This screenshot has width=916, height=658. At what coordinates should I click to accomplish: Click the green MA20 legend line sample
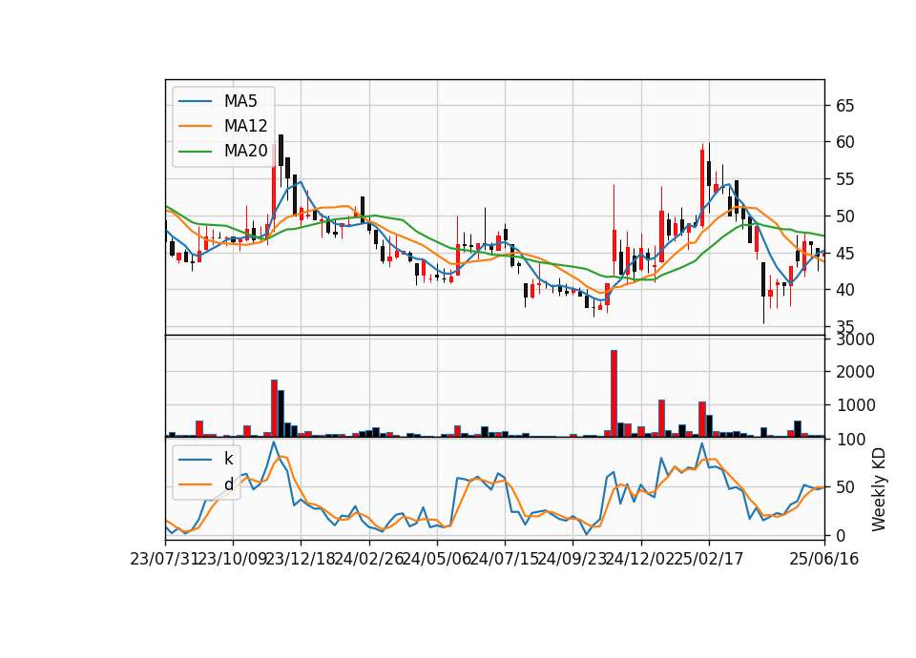(195, 152)
